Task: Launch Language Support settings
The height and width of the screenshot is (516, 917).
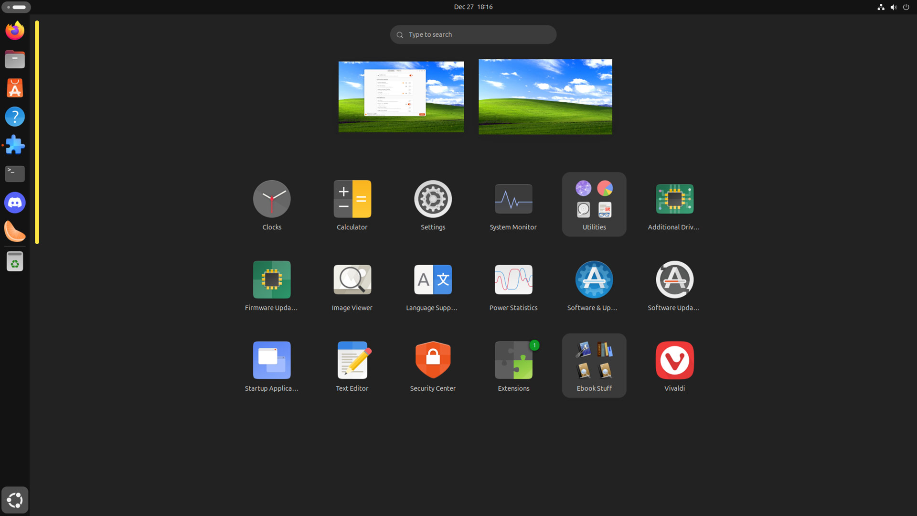Action: coord(433,285)
